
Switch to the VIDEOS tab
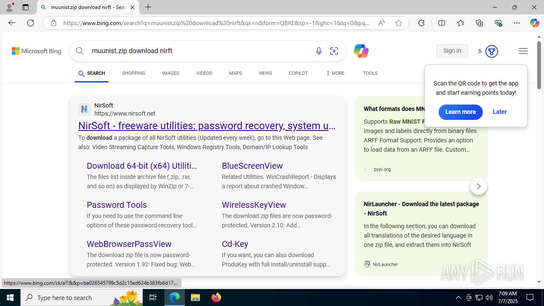[204, 74]
